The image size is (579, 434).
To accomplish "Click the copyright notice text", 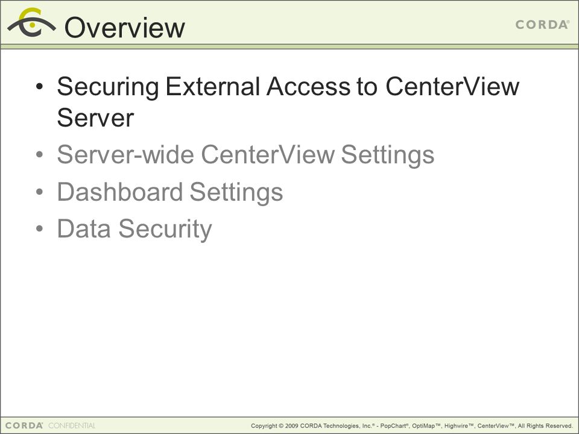I will tap(412, 426).
